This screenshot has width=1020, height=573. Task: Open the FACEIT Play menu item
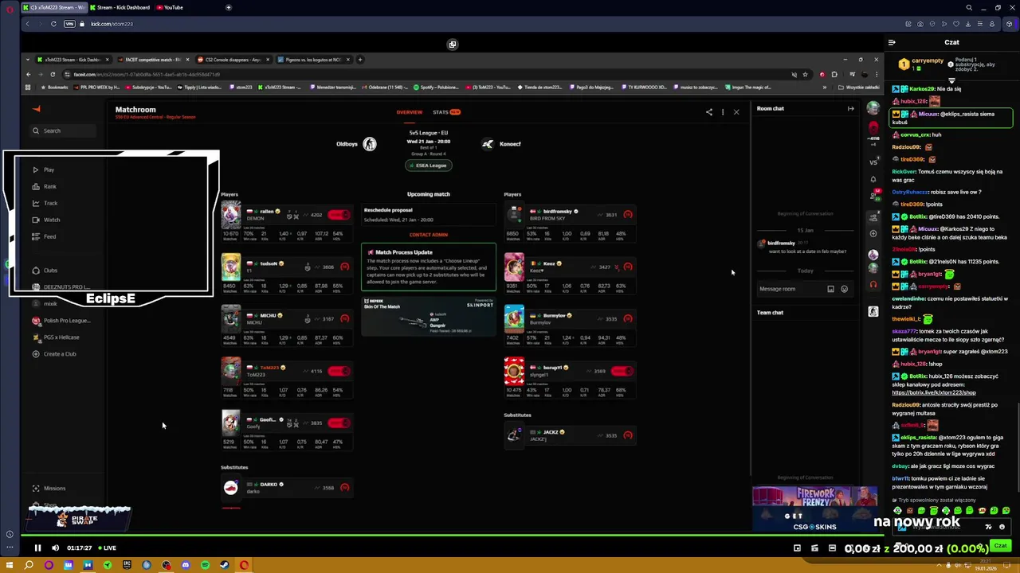point(44,170)
